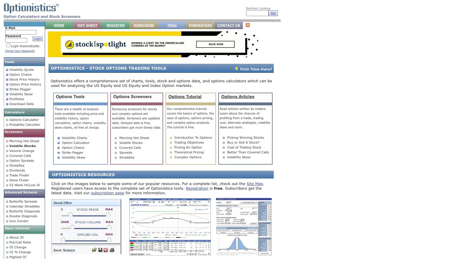The image size is (462, 259).
Task: Click the Stock Price minimum slider handle
Action: pos(71,214)
